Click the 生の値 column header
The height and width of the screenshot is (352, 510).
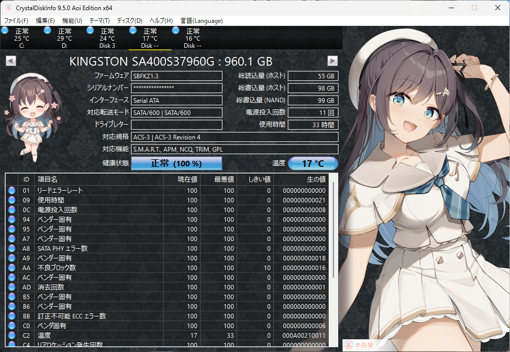coord(301,180)
